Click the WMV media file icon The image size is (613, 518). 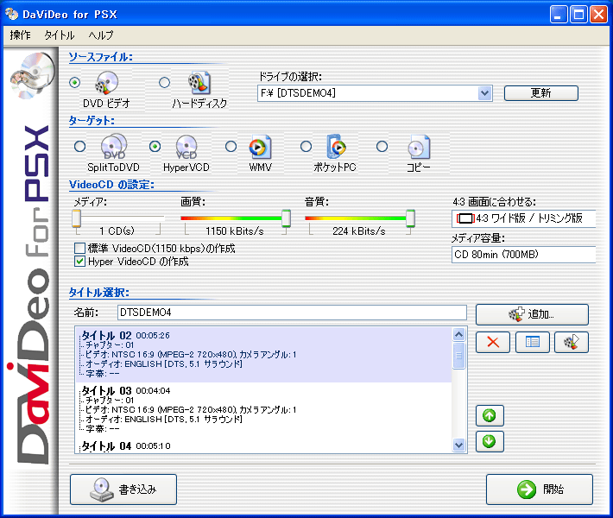point(261,147)
